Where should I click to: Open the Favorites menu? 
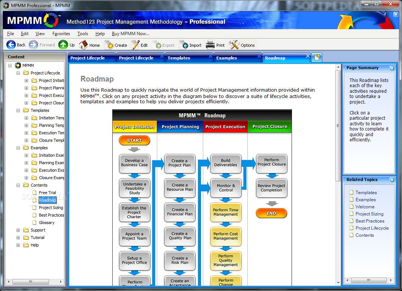click(61, 34)
